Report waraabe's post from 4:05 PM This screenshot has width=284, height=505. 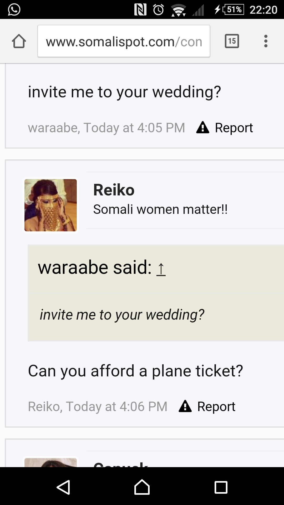[234, 128]
